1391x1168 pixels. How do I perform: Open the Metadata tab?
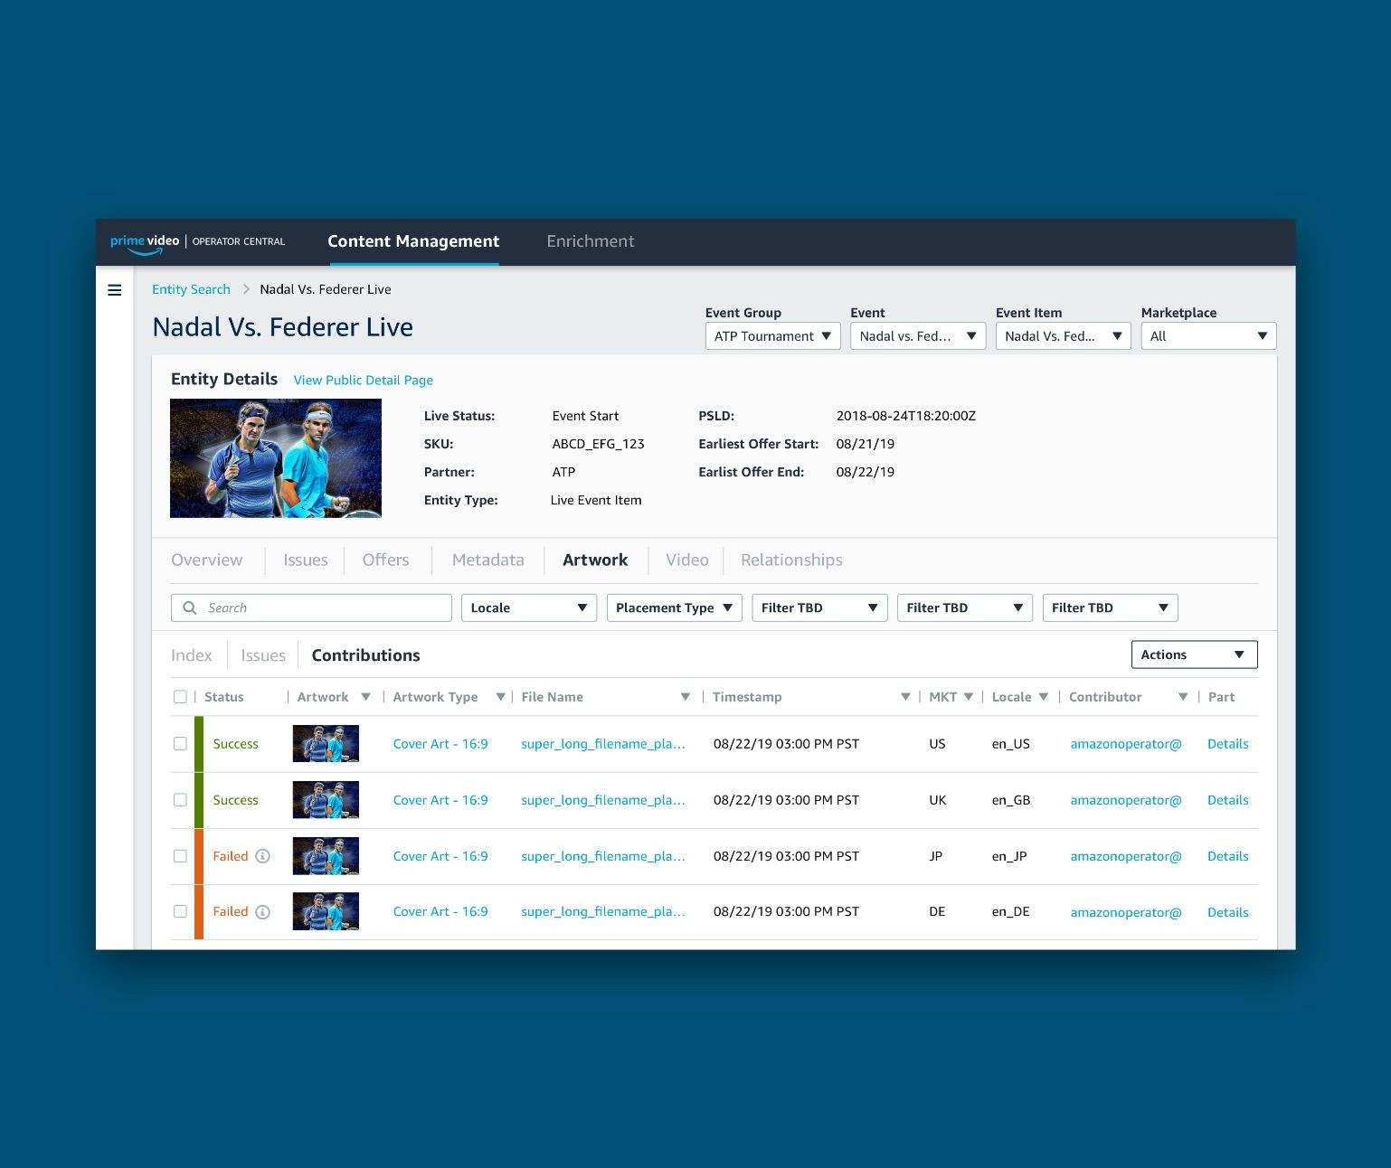pyautogui.click(x=488, y=560)
